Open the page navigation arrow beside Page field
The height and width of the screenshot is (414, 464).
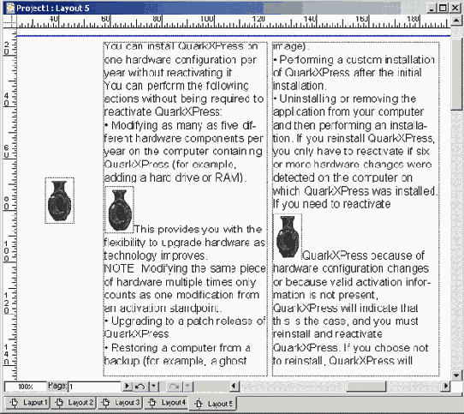coord(128,387)
